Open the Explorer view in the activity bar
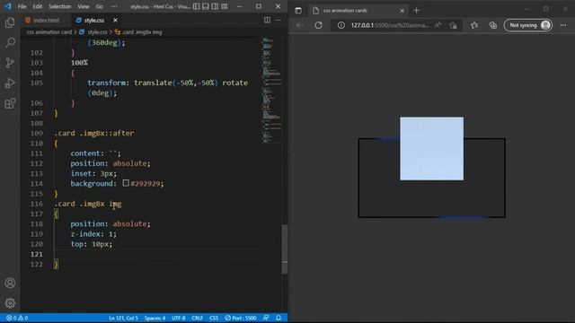Screen dimensions: 575x323 [x=10, y=22]
